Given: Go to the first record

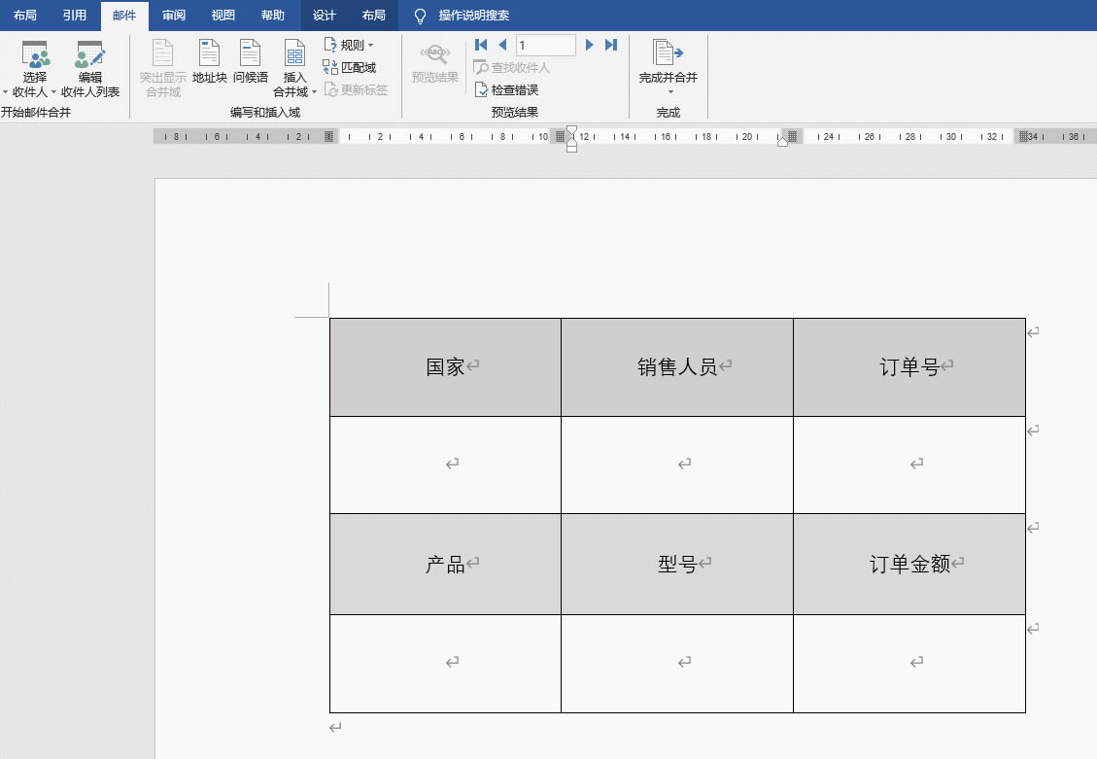Looking at the screenshot, I should 481,45.
